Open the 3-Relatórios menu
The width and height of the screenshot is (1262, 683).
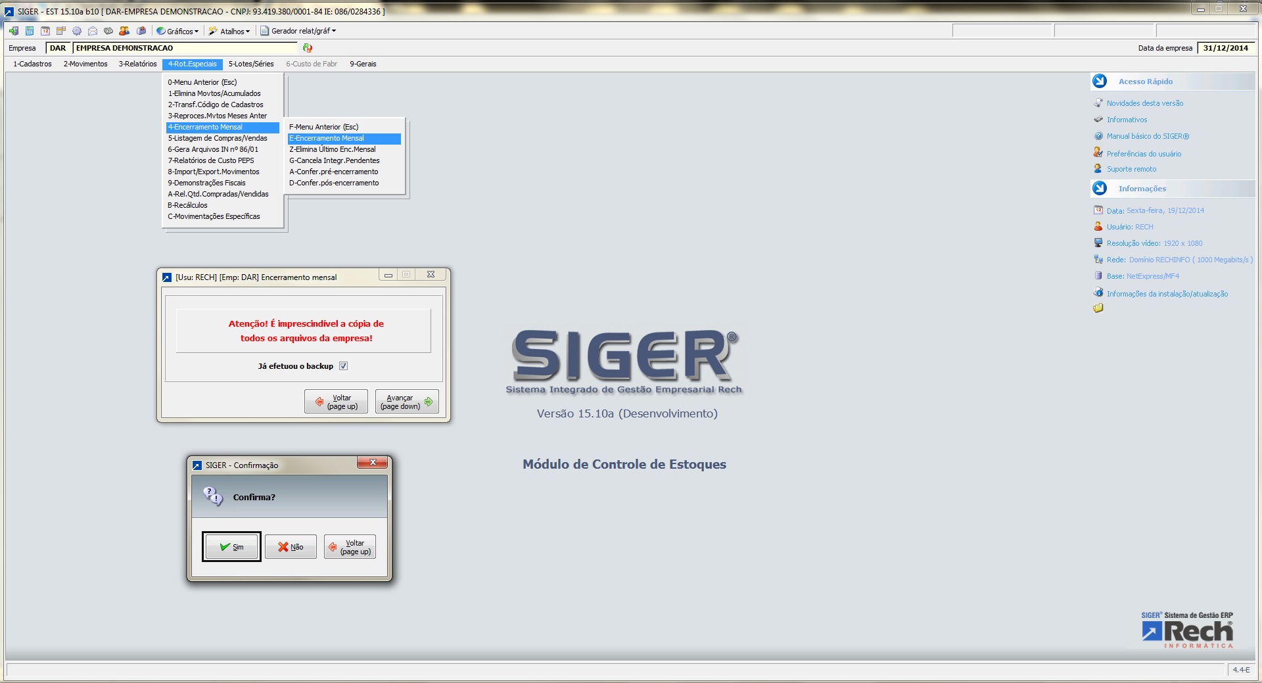(137, 64)
